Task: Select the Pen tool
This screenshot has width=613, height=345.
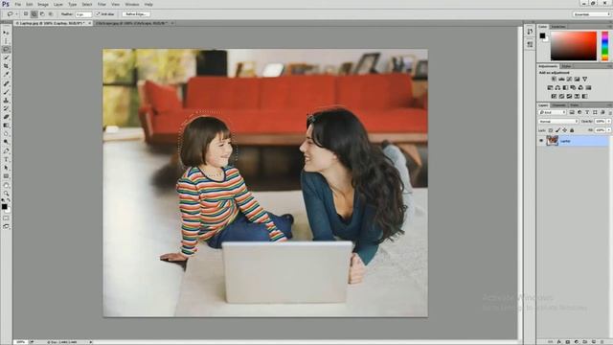Action: coord(6,151)
